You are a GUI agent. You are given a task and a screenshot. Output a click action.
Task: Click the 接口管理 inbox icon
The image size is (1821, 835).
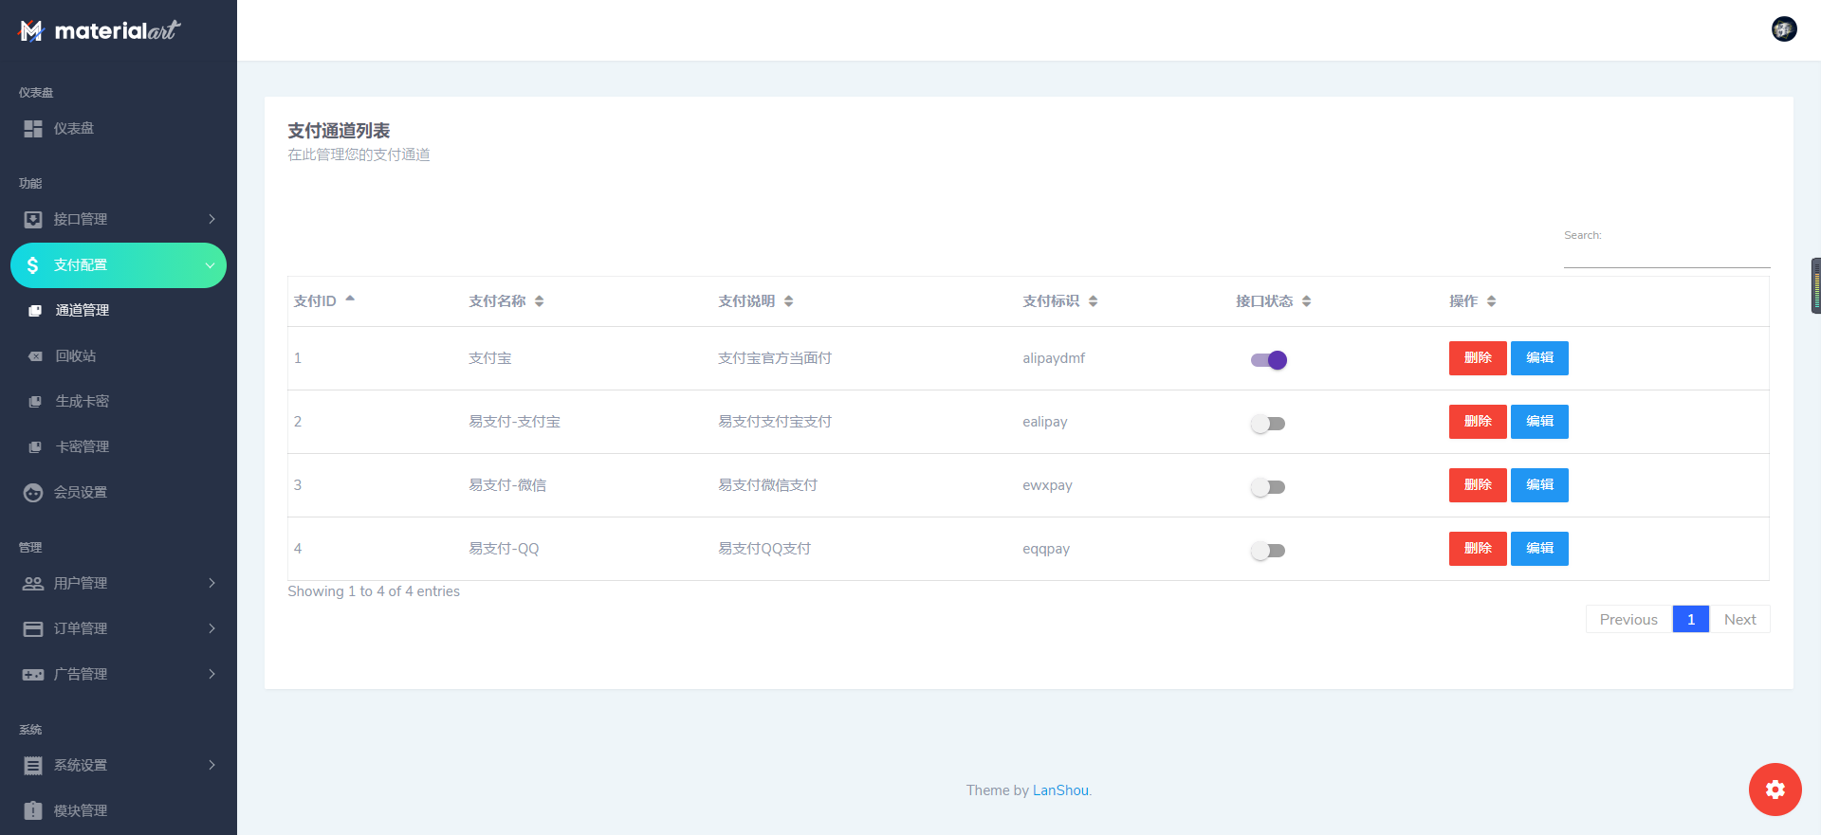[33, 220]
